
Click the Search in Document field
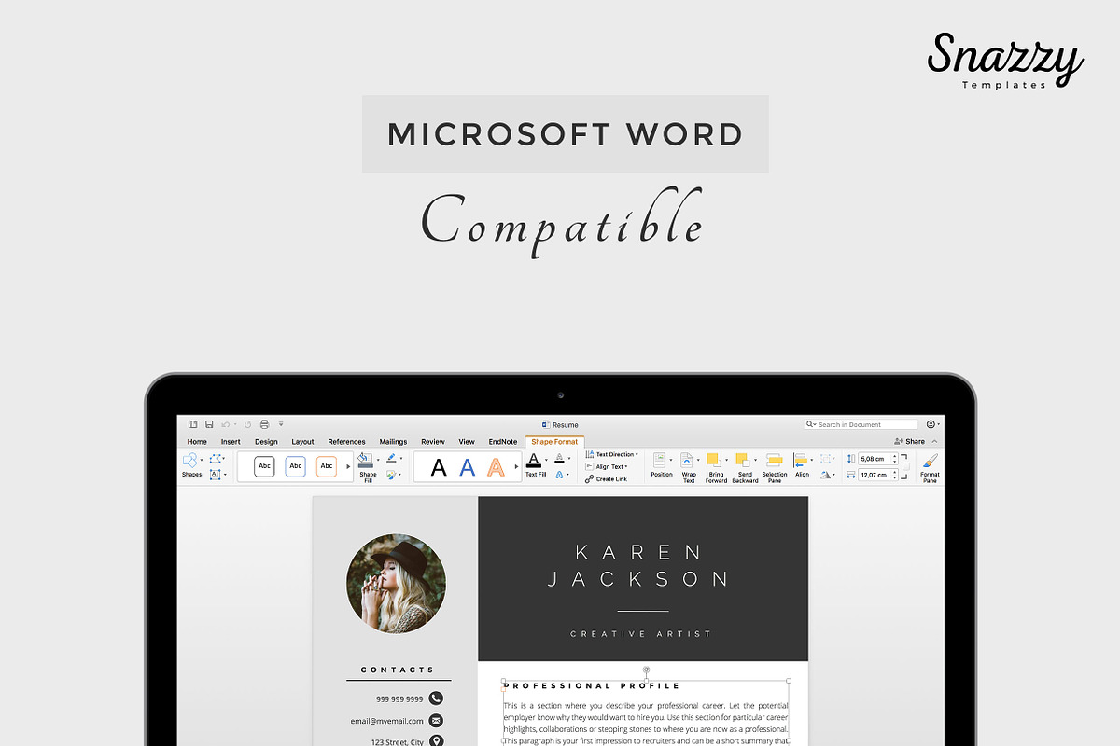tap(861, 424)
